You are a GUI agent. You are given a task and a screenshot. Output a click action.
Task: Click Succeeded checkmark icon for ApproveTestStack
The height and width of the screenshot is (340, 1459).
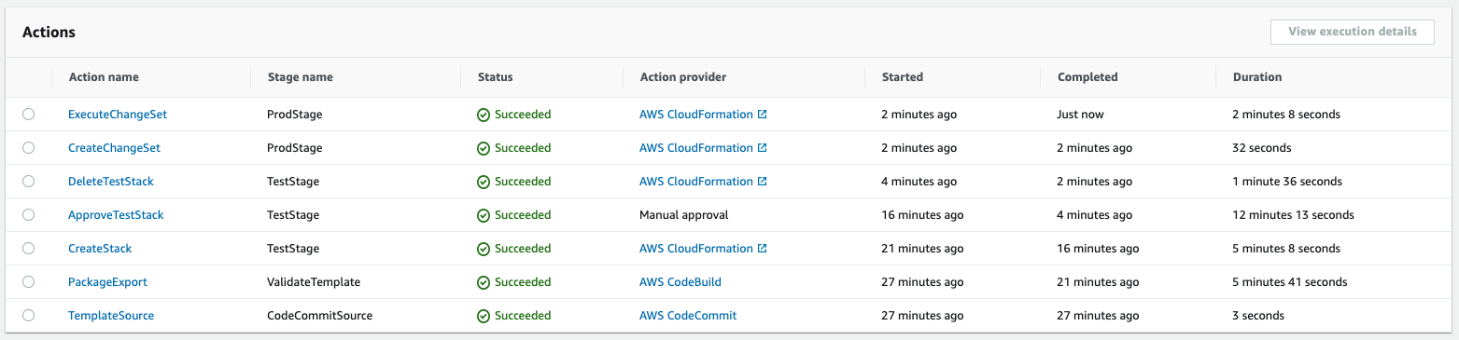tap(484, 215)
